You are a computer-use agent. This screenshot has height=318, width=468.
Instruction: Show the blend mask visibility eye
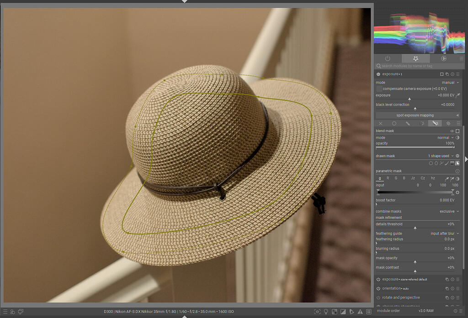pyautogui.click(x=452, y=131)
